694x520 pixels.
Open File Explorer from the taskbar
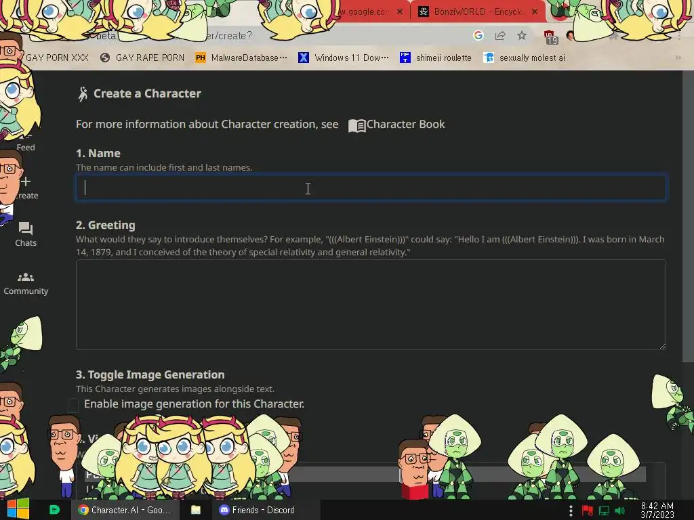tap(196, 510)
